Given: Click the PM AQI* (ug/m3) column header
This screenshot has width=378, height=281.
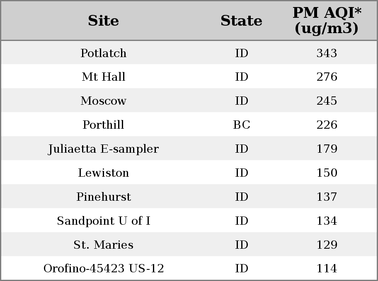Looking at the screenshot, I should [x=327, y=20].
